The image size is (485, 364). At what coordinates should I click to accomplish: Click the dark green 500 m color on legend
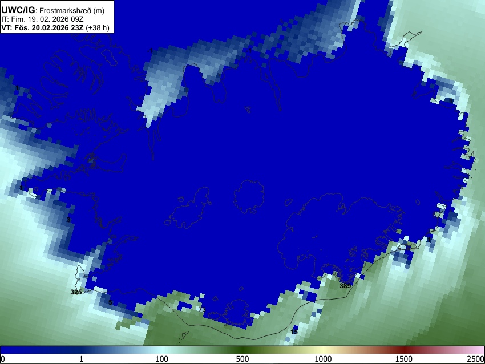coord(242,350)
